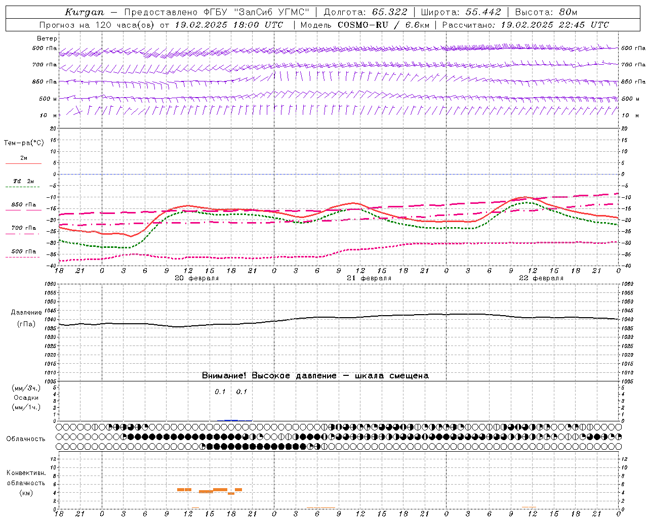
Task: Click the 'Осадки' precipitation label
Action: (x=26, y=398)
